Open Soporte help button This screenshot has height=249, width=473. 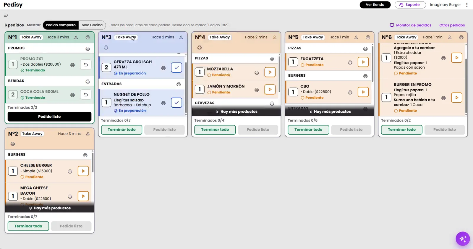[410, 5]
